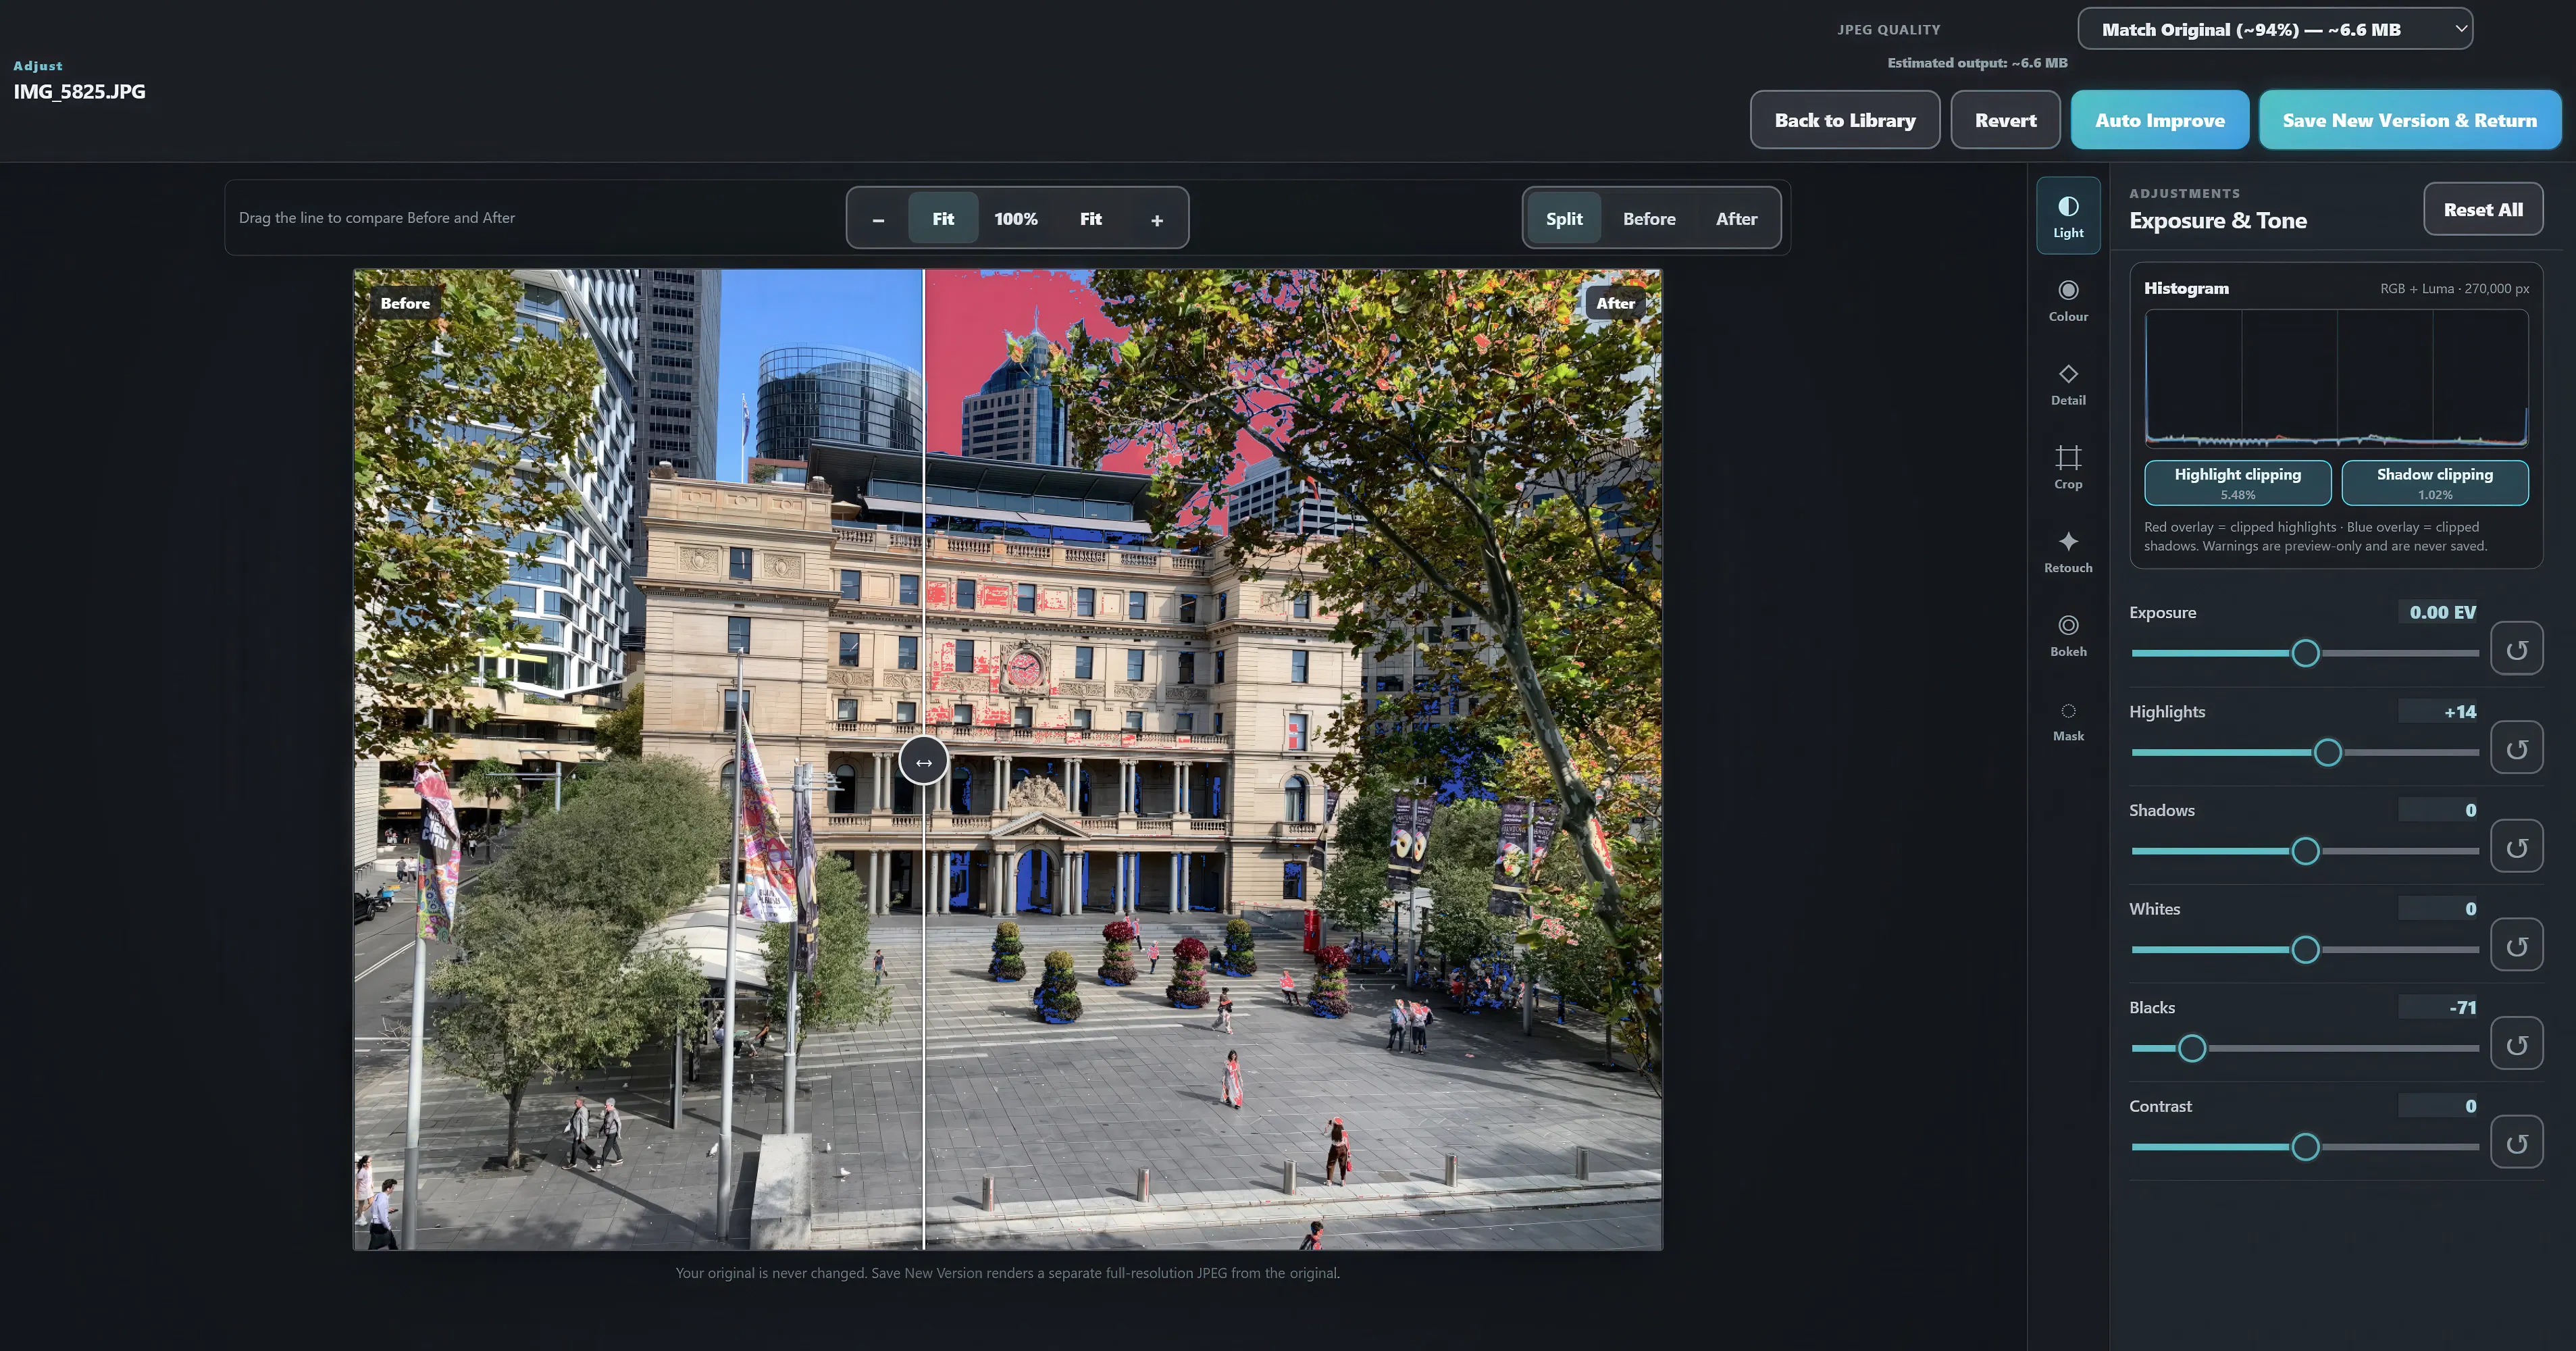2576x1351 pixels.
Task: Save New Version & Return
Action: 2409,120
